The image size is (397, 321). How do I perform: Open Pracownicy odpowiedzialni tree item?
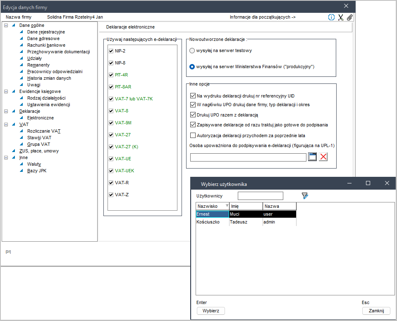(x=55, y=71)
